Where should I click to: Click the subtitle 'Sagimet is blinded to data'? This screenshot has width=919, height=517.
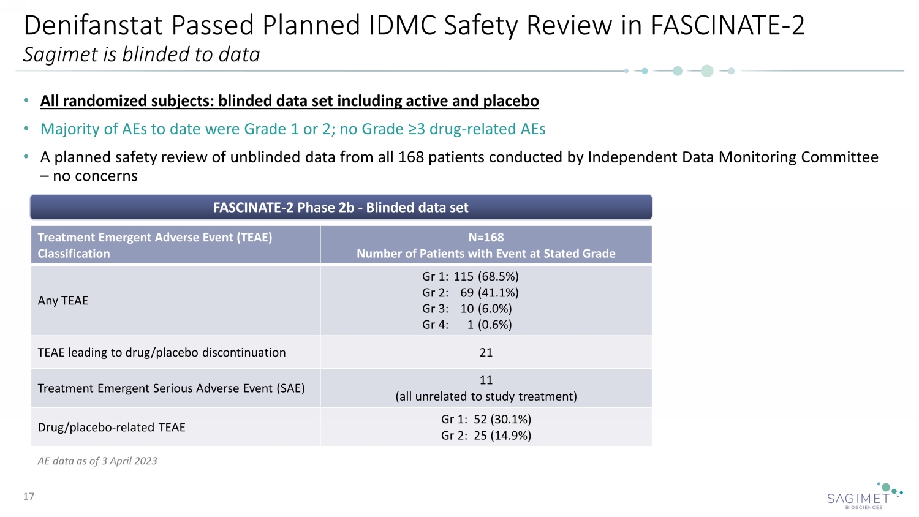(x=142, y=55)
